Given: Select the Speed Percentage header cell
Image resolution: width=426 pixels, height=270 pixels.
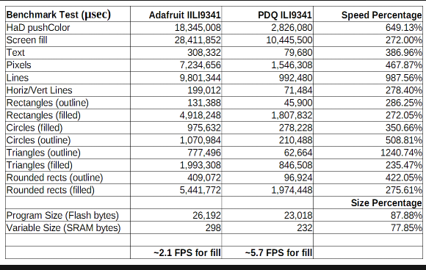Looking at the screenshot, I should point(368,14).
